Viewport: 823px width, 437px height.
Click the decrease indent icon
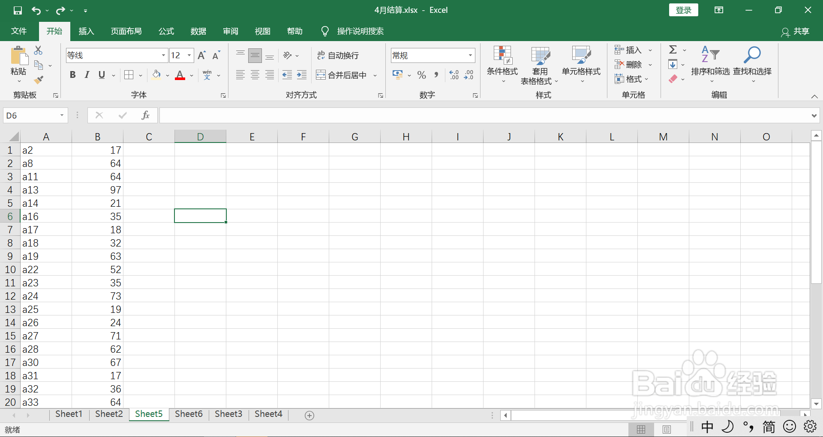tap(287, 75)
